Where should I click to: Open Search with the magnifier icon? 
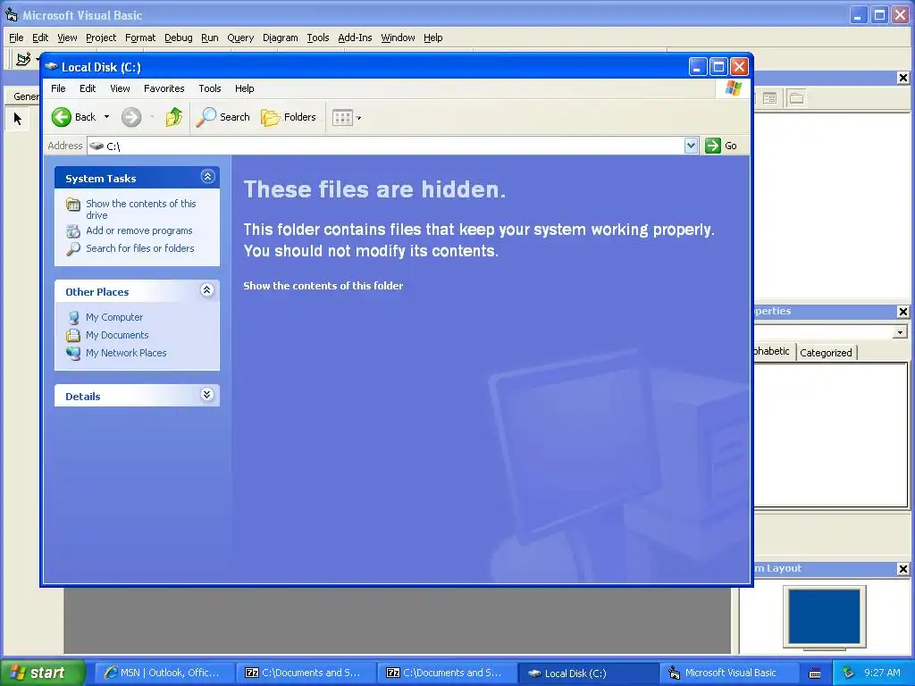click(206, 117)
